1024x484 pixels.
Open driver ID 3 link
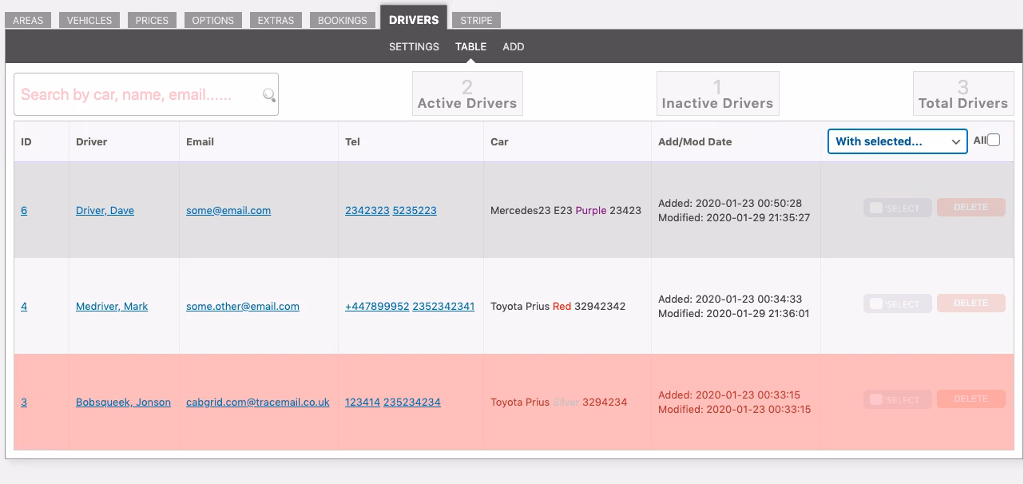[x=24, y=402]
